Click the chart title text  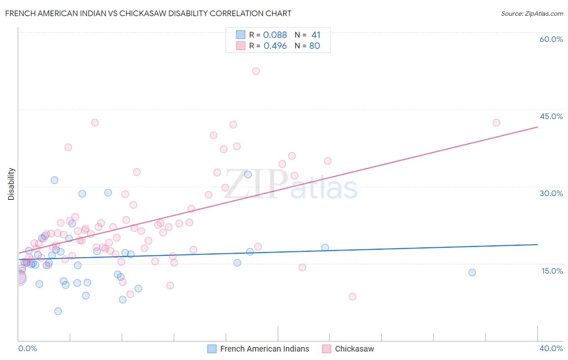click(x=148, y=13)
